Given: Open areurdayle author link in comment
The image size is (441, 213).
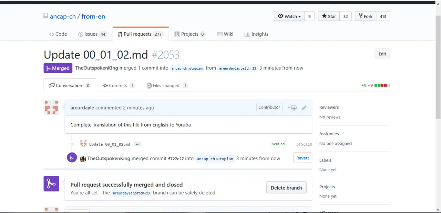Looking at the screenshot, I should (x=82, y=108).
